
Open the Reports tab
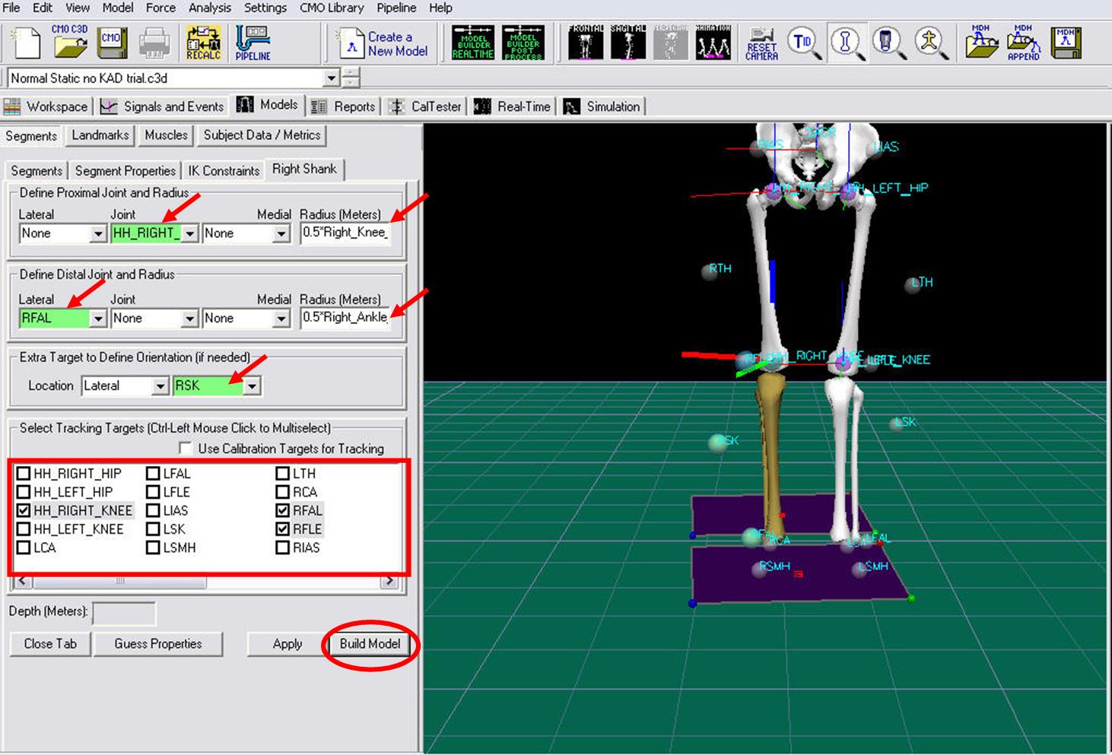[344, 106]
